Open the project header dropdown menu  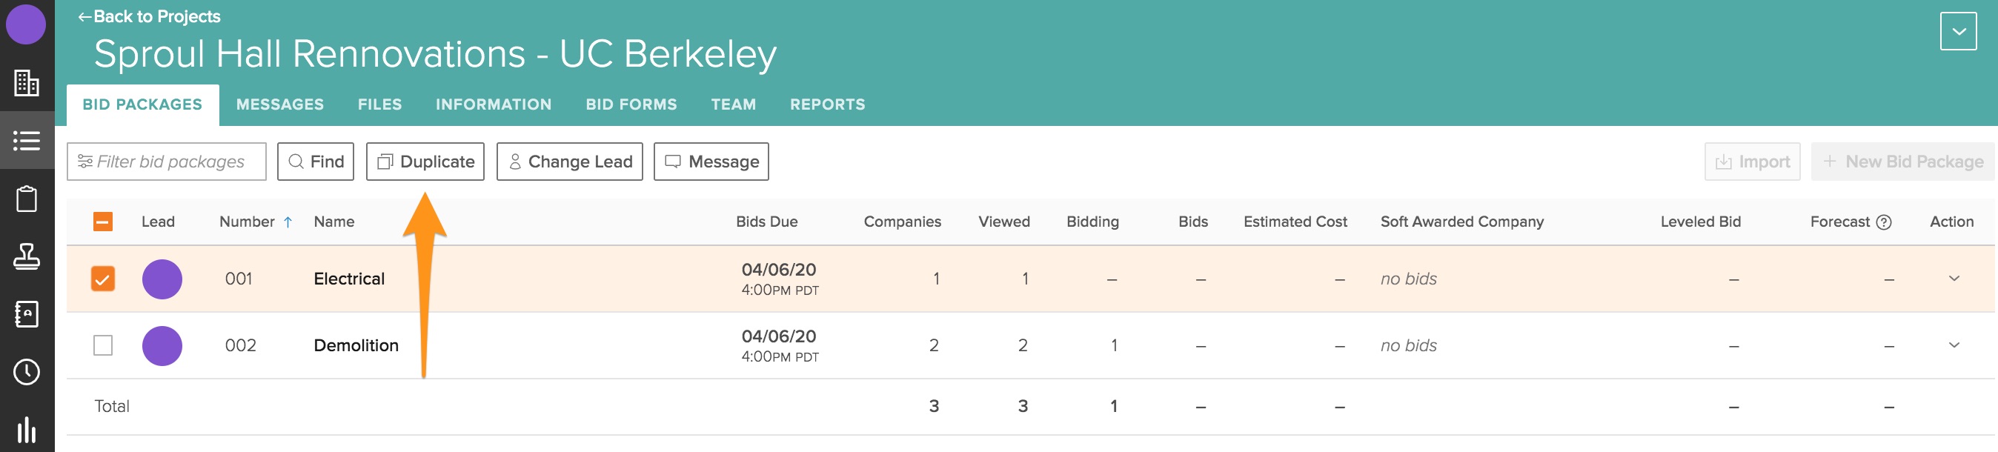click(x=1958, y=31)
